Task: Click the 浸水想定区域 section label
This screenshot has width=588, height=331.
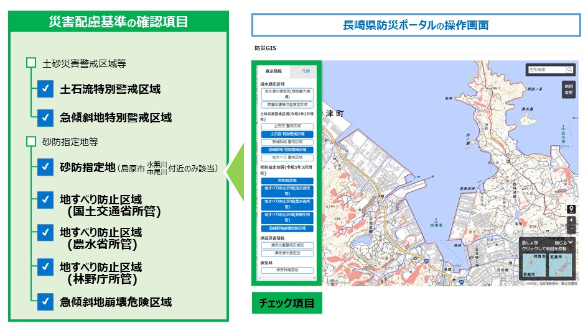Action: [x=273, y=84]
